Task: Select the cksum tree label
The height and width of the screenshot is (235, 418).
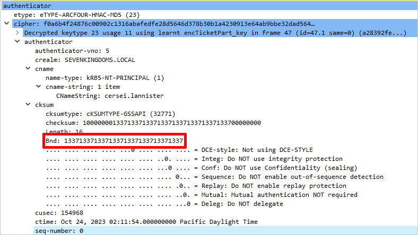Action: [44, 105]
